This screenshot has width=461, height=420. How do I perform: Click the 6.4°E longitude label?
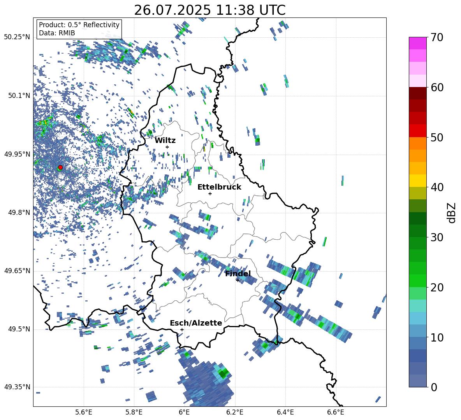(285, 412)
